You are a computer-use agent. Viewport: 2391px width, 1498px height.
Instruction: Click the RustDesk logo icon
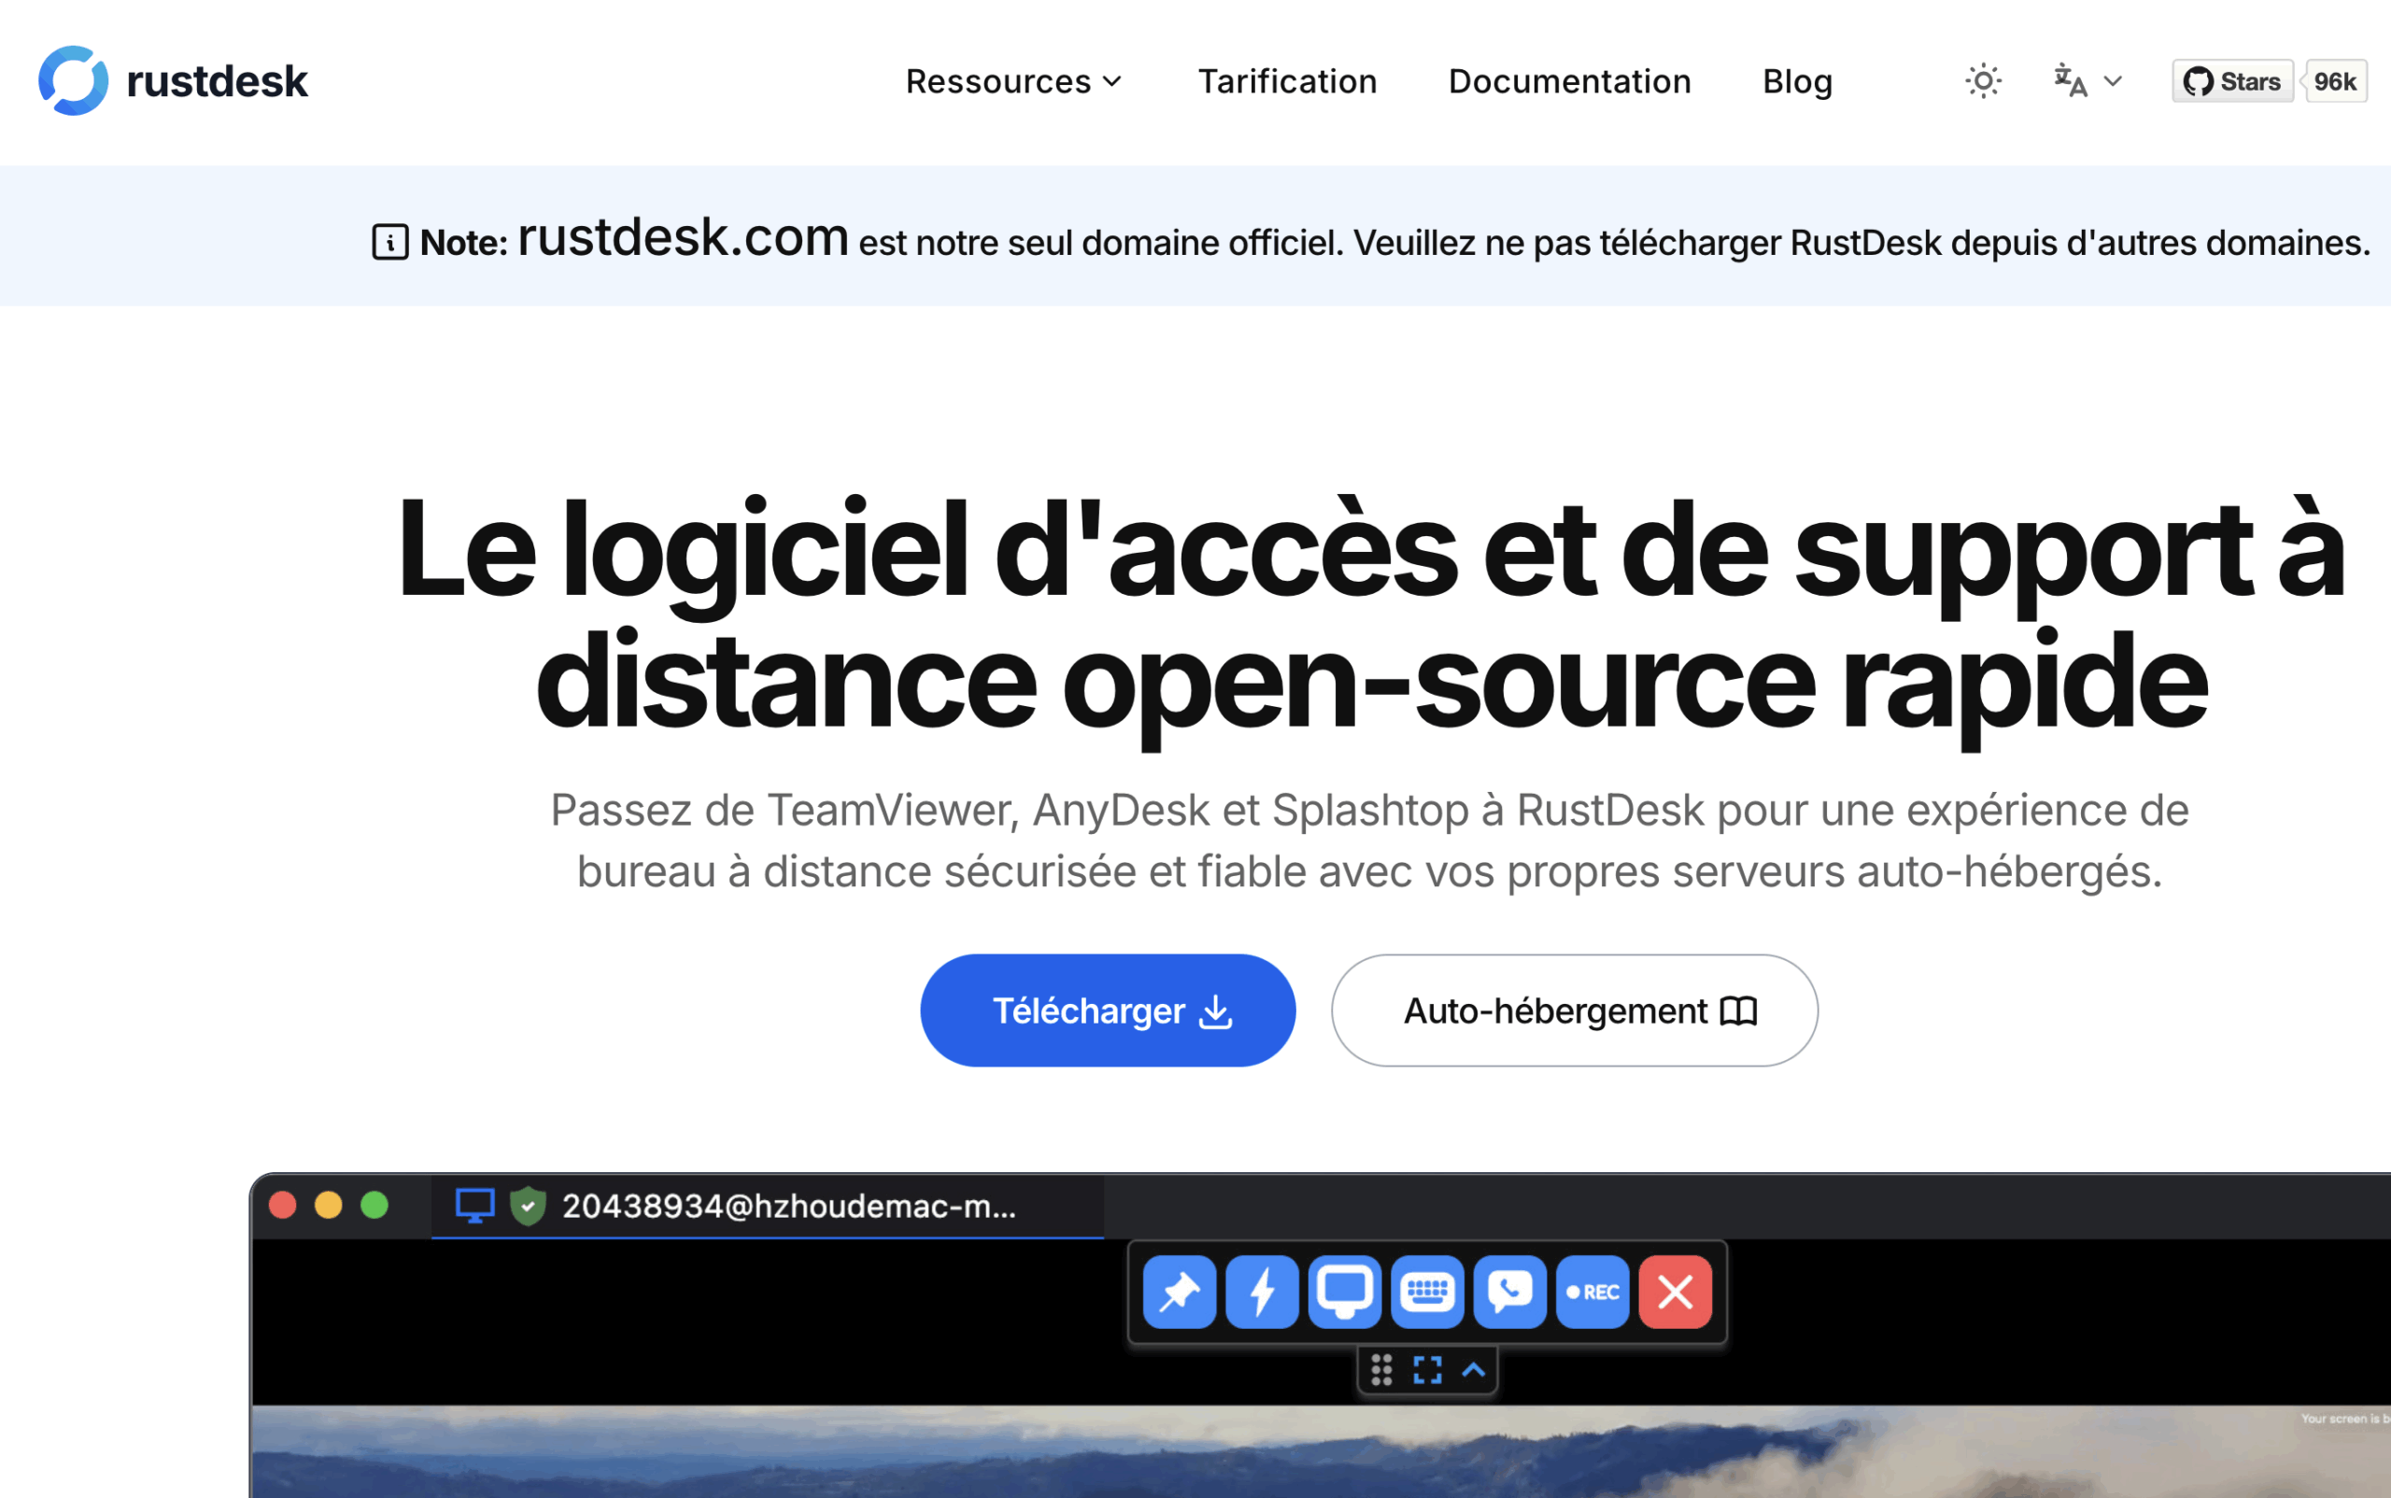coord(74,80)
